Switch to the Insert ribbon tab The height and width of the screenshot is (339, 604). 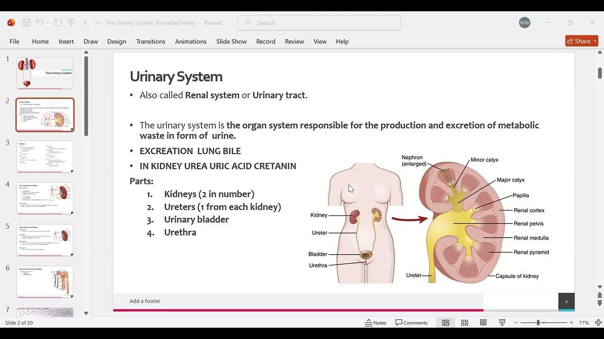pos(67,41)
